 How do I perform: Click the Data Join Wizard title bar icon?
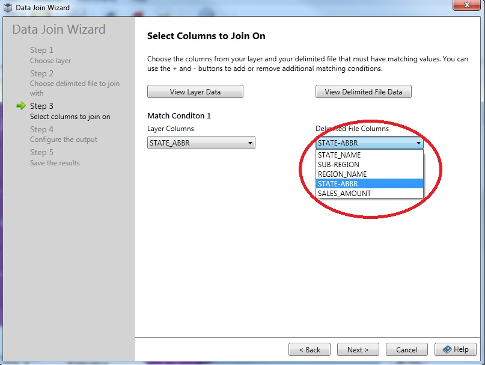(8, 8)
